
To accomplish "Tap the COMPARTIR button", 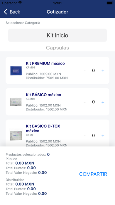I will (x=93, y=174).
